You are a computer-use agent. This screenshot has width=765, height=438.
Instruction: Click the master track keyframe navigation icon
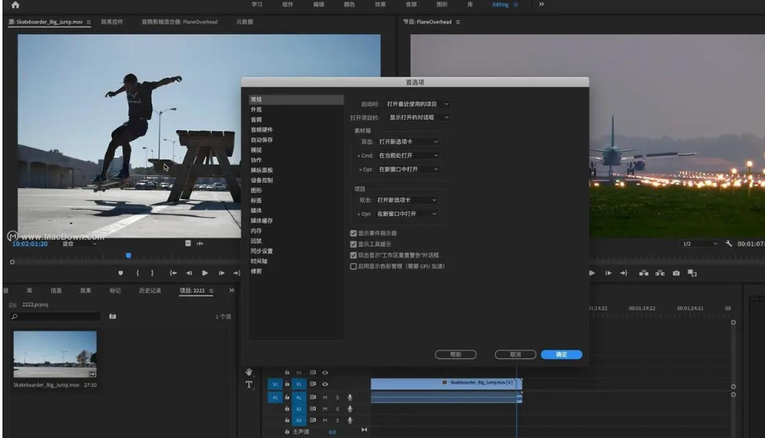[364, 430]
